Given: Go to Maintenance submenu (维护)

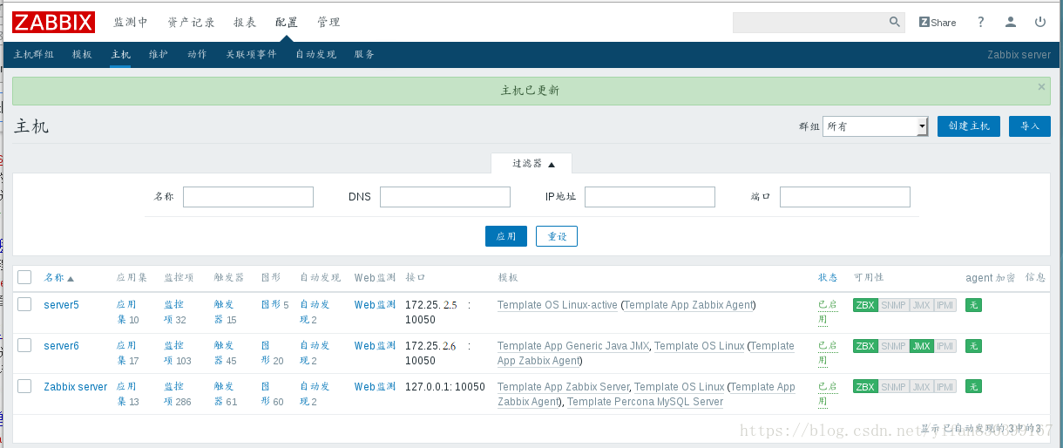Looking at the screenshot, I should click(x=159, y=54).
